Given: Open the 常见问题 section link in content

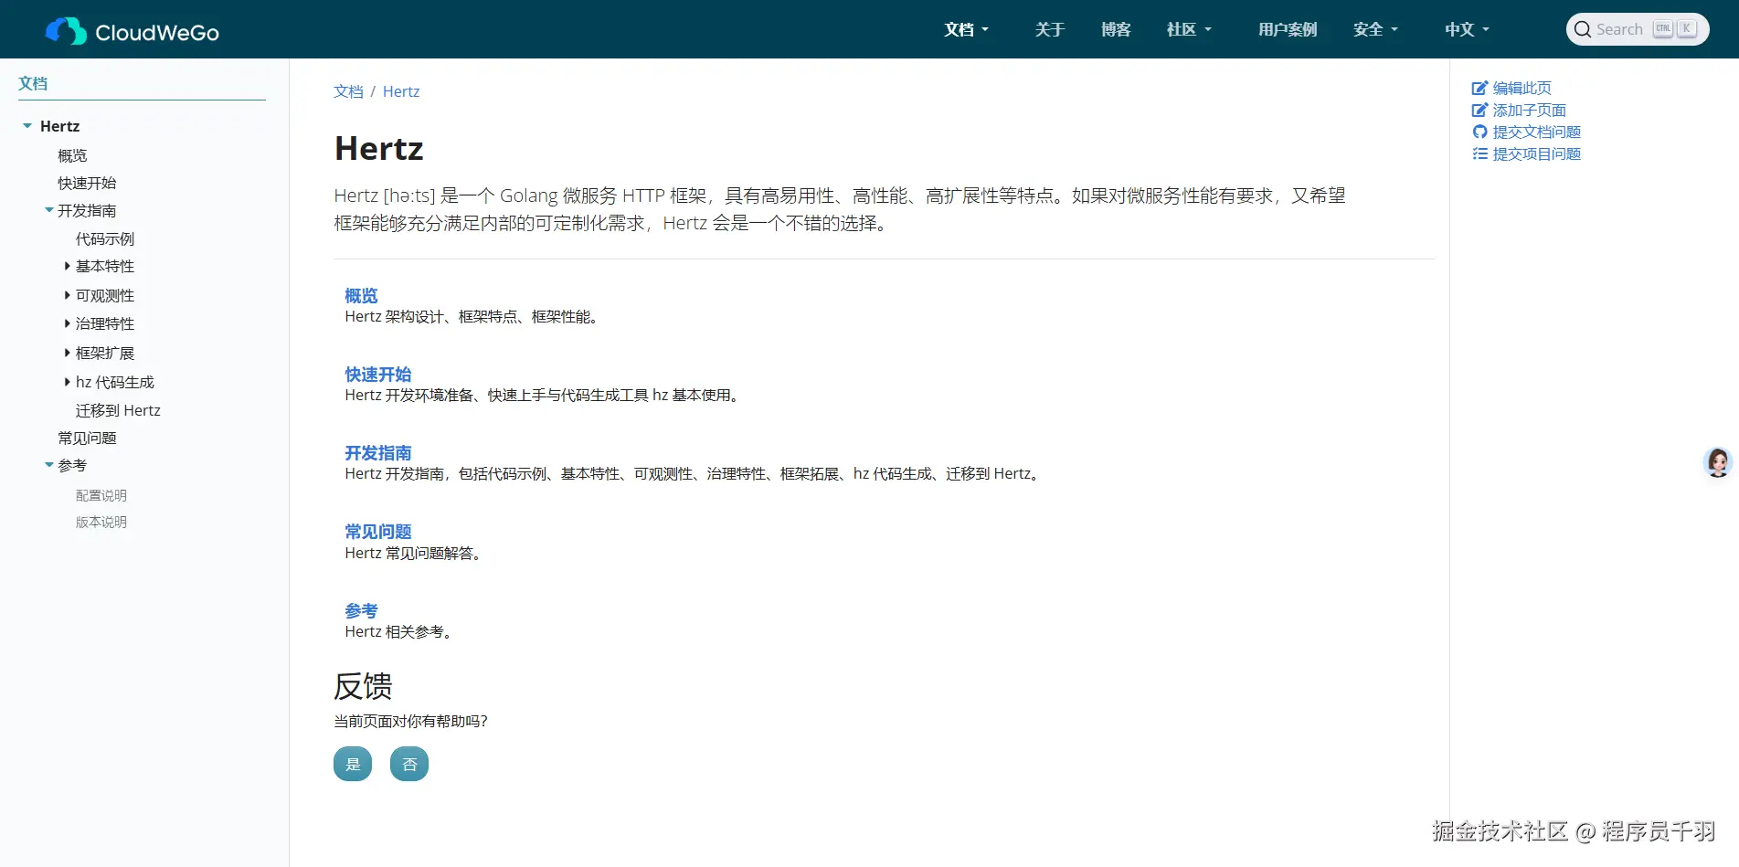Looking at the screenshot, I should click(377, 531).
